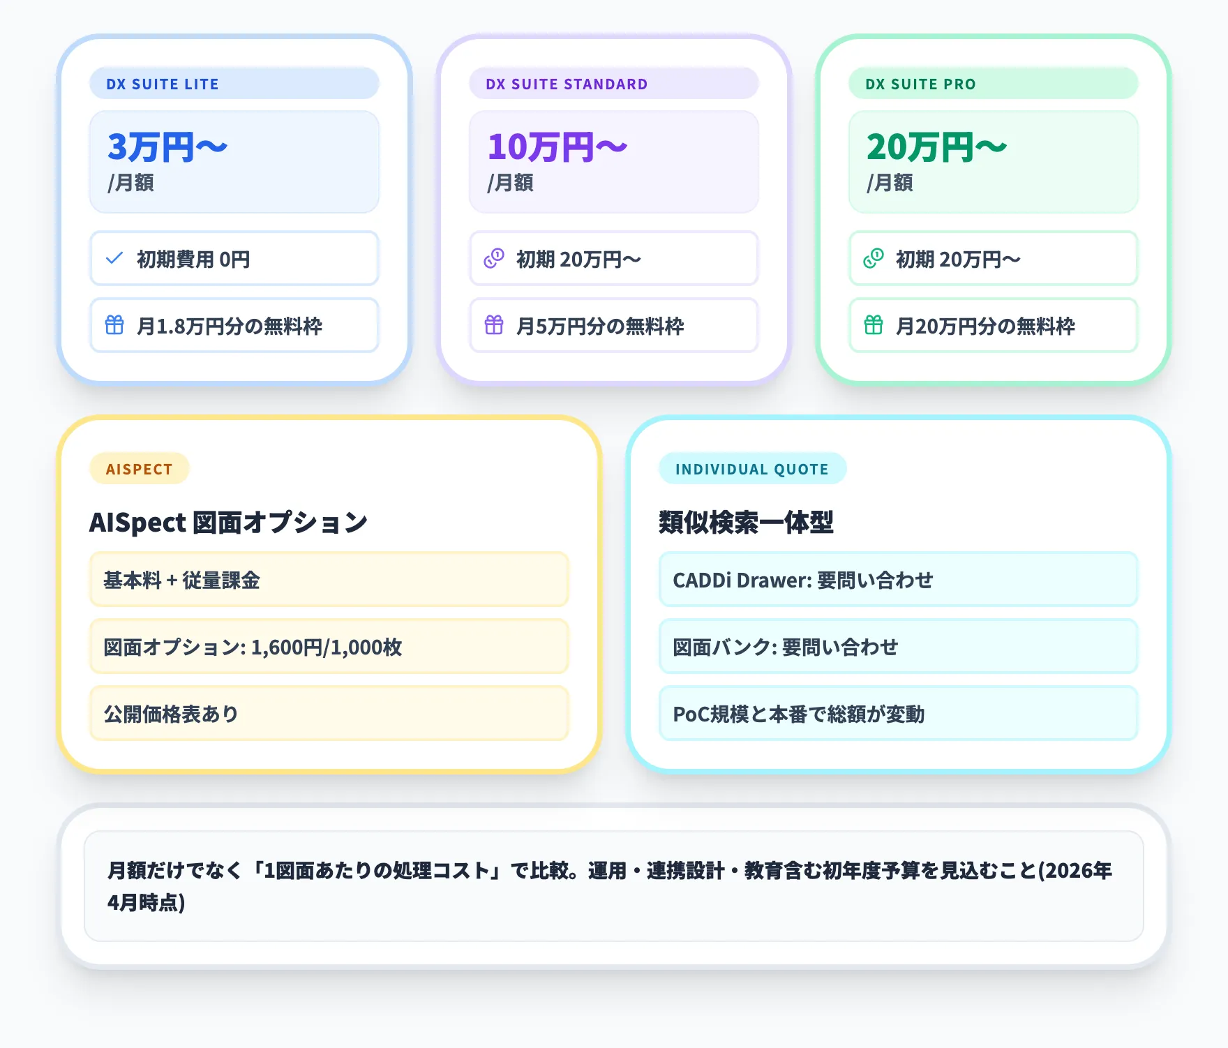
Task: Enable the 基本料 + 従量課金 option
Action: (329, 579)
